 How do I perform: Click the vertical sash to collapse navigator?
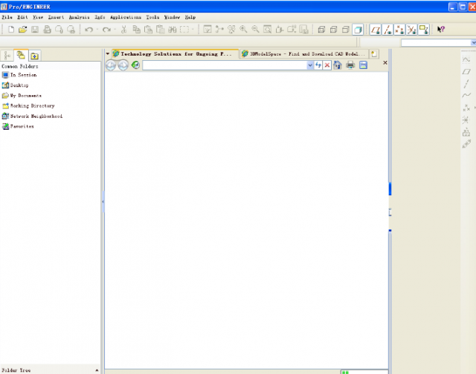[x=103, y=200]
